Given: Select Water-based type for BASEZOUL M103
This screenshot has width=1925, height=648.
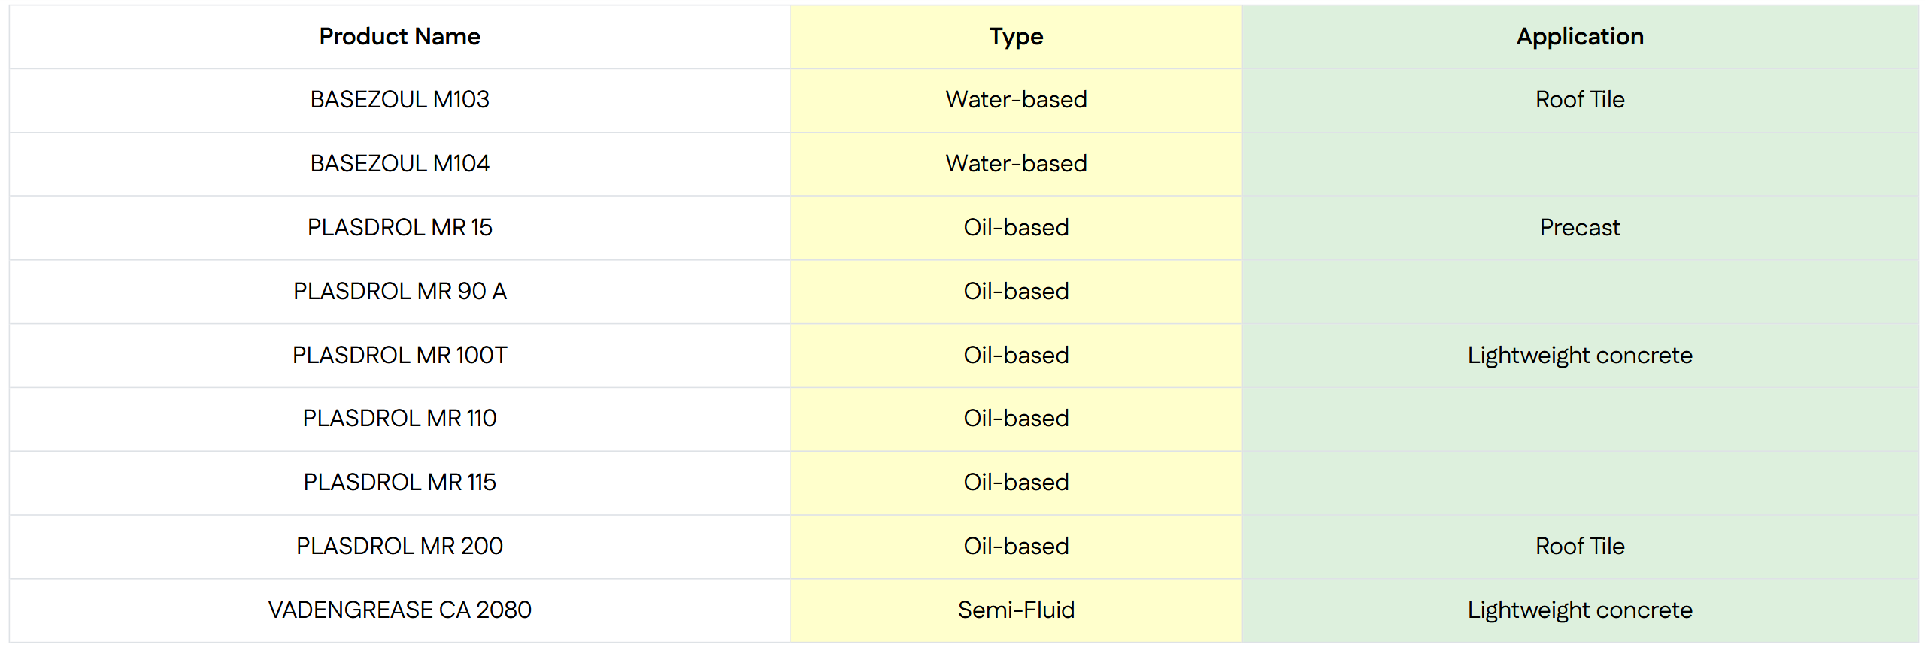Looking at the screenshot, I should 1016,100.
